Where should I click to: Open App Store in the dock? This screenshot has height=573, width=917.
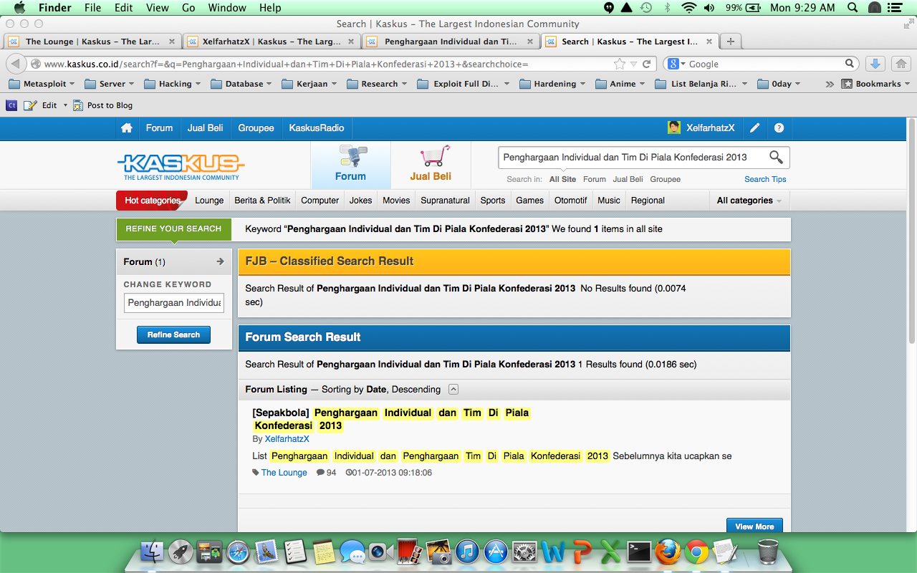pyautogui.click(x=496, y=552)
